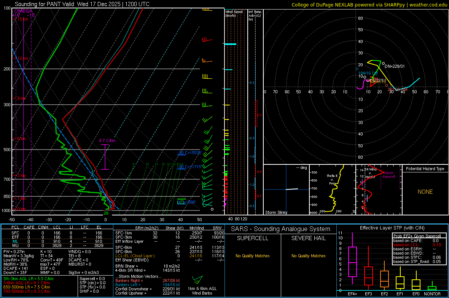Click the 1km & 6km wind barbs glyph

197,280
